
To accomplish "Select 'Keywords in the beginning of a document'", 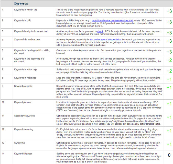I will [29, 60].
